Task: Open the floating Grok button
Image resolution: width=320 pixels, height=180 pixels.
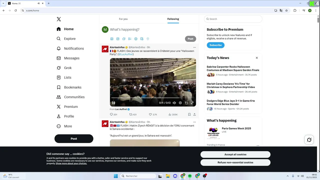Action: pyautogui.click(x=309, y=140)
